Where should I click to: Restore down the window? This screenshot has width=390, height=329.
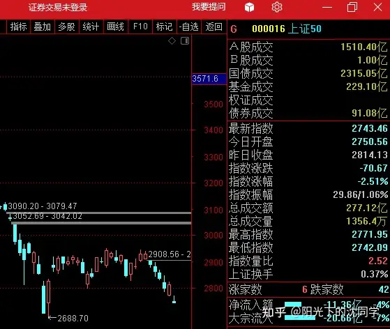352,7
